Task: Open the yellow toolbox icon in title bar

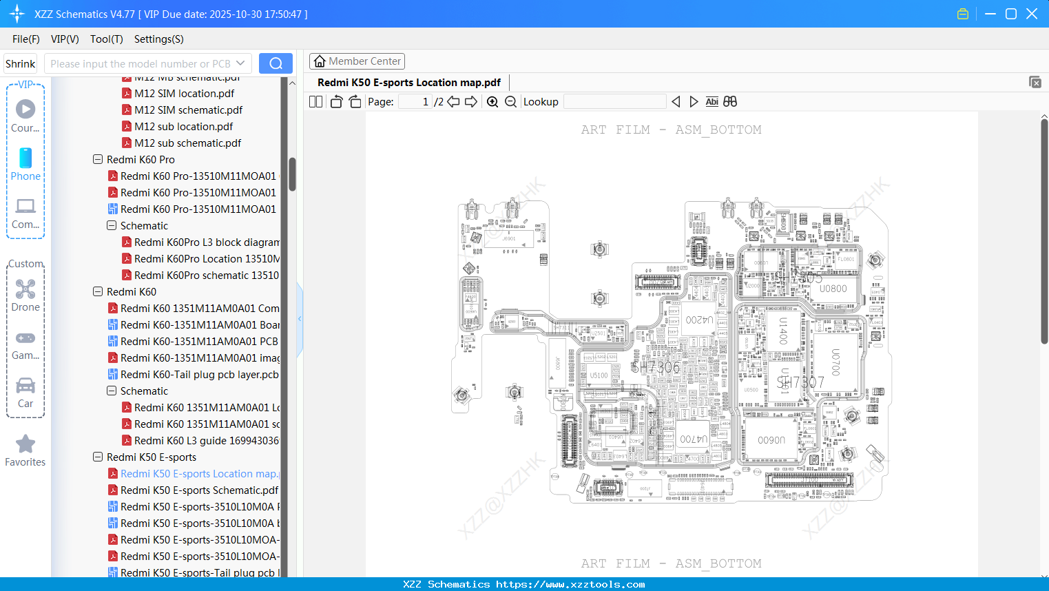Action: click(963, 14)
